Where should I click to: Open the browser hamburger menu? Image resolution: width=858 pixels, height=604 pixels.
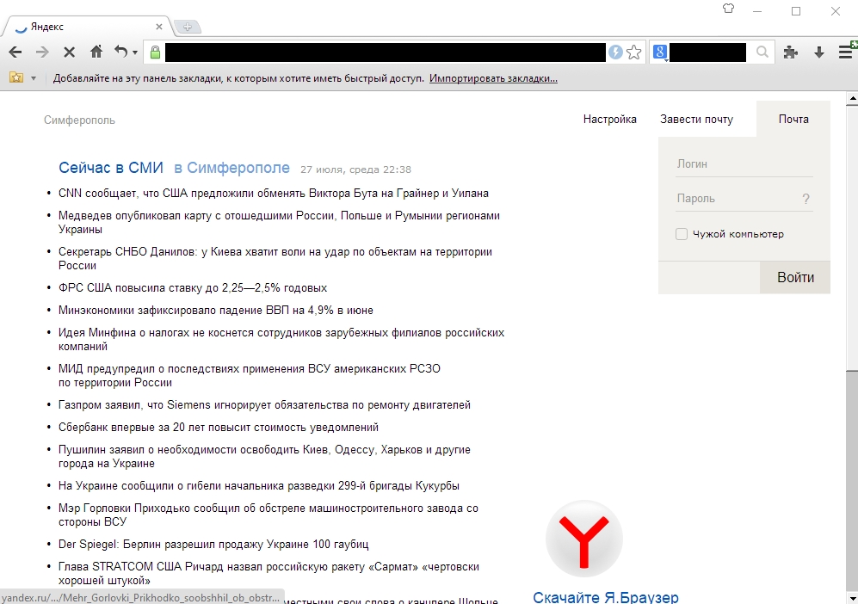click(845, 52)
